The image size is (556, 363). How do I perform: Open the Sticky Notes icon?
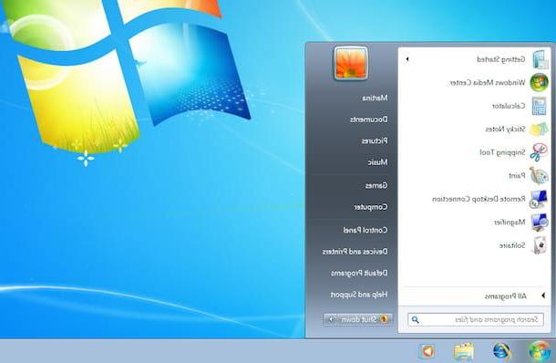pos(539,130)
